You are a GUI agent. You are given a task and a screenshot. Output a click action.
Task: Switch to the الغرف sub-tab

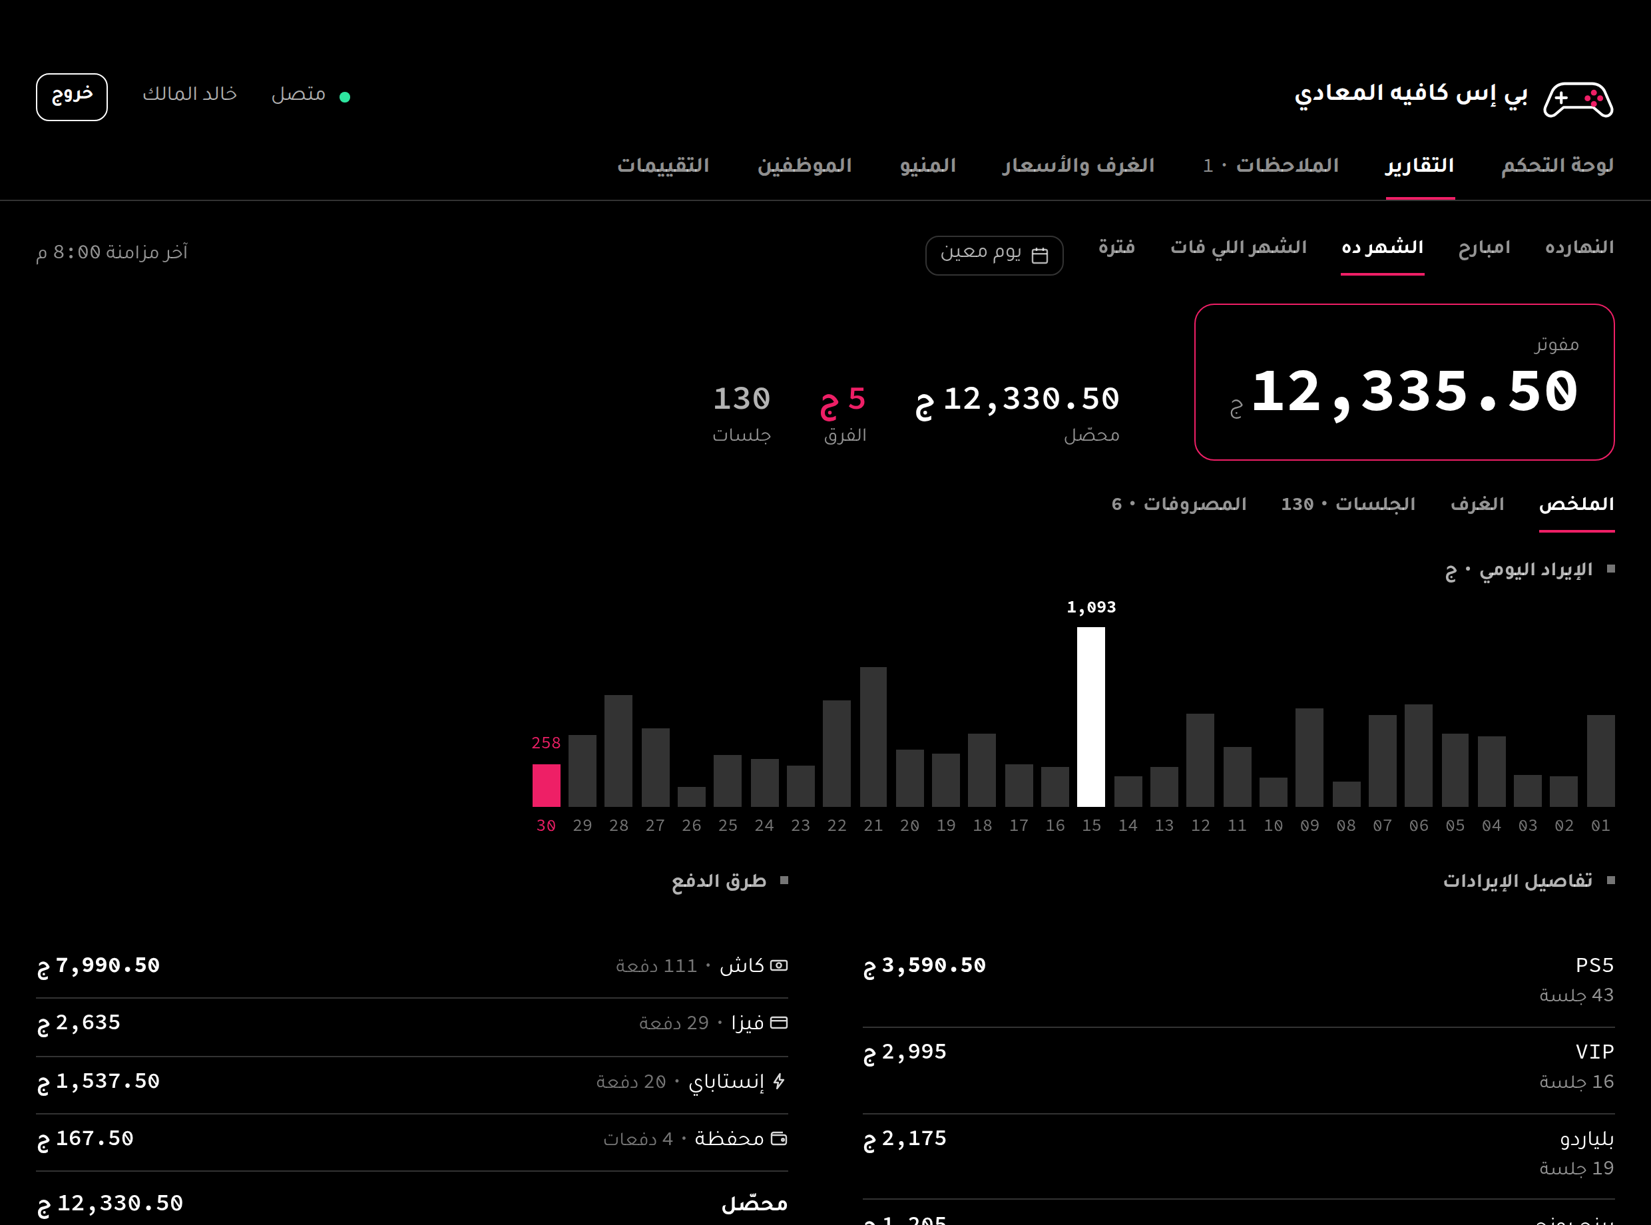(1477, 504)
